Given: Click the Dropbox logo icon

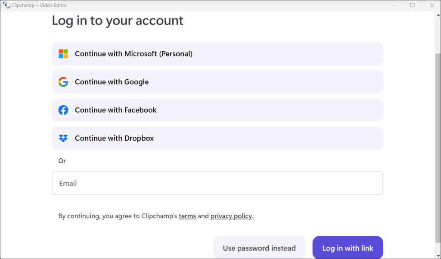Looking at the screenshot, I should [63, 138].
